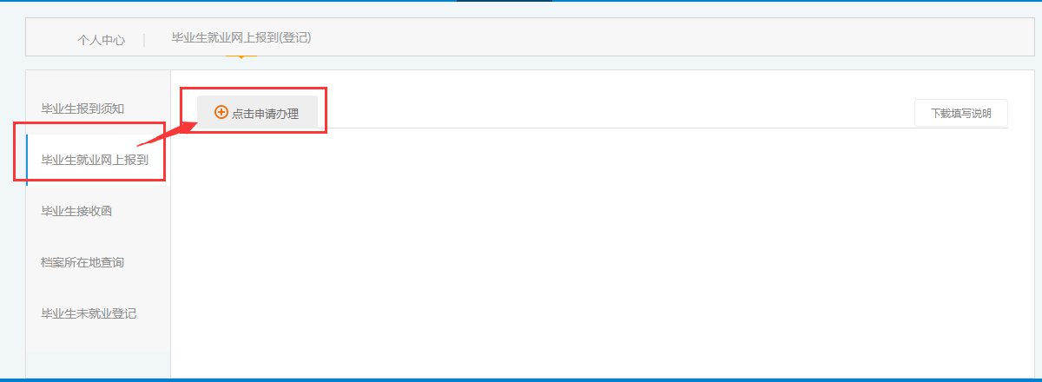Click the vertical separator after 个人中心
This screenshot has width=1042, height=382.
pos(144,40)
